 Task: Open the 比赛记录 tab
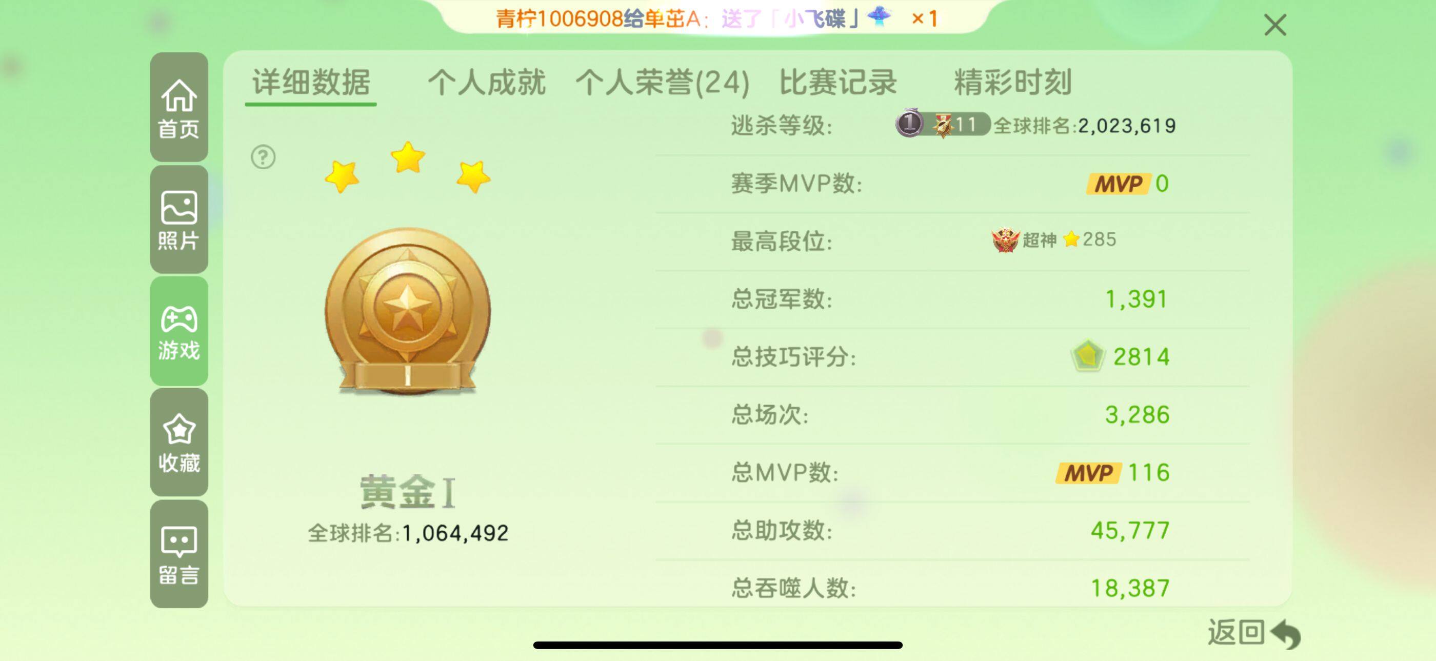click(x=838, y=83)
